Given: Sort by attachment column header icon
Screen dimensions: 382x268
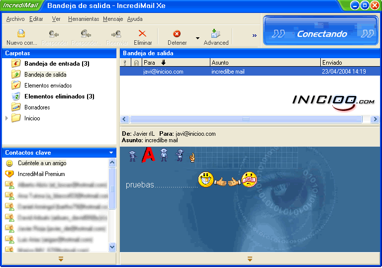Looking at the screenshot, I should pyautogui.click(x=136, y=63).
